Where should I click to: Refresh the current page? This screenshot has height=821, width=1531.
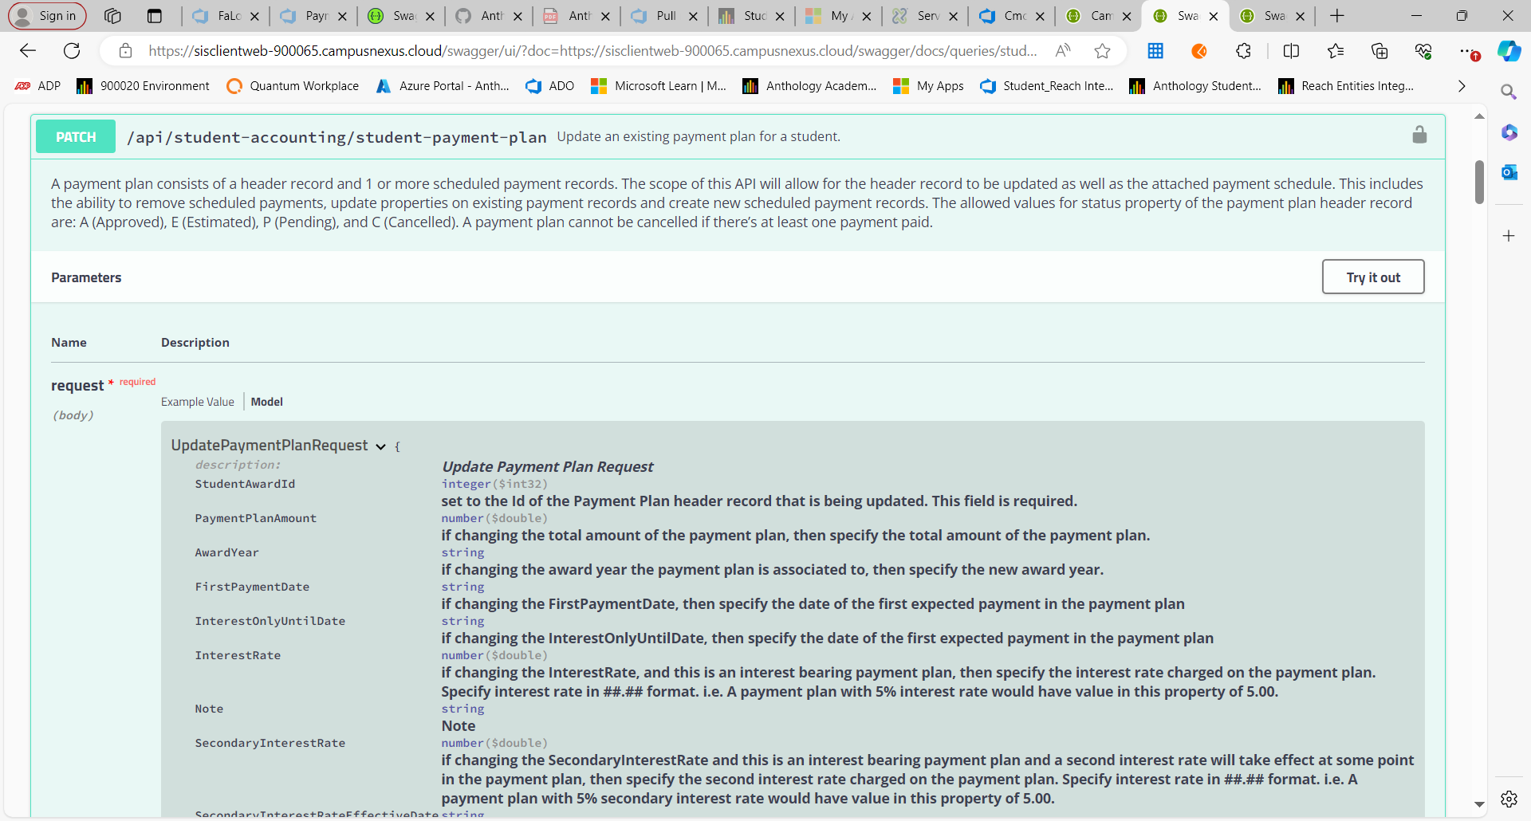click(x=72, y=51)
